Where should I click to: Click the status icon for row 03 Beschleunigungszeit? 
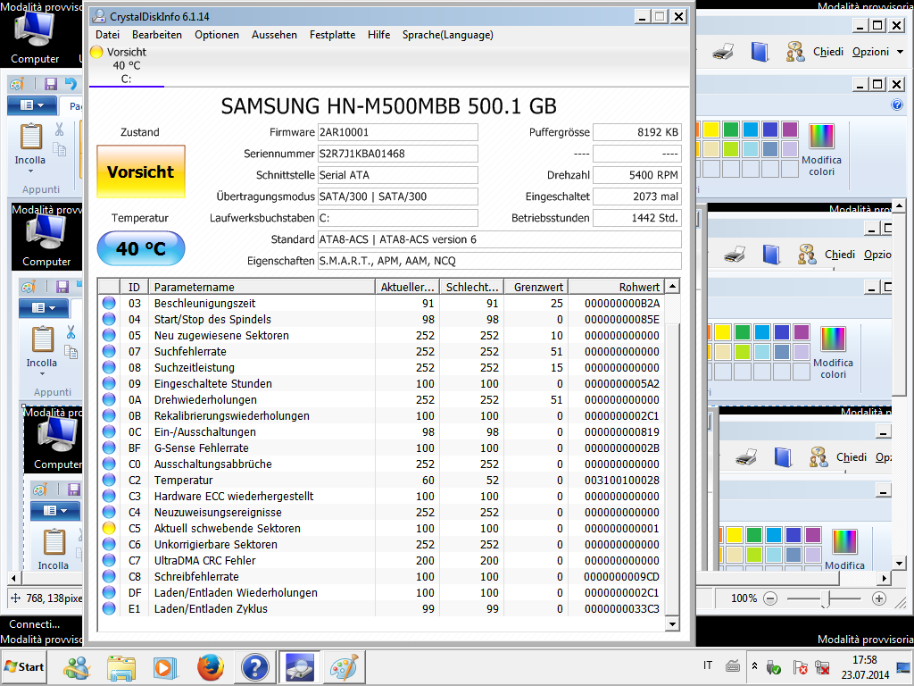pyautogui.click(x=108, y=304)
